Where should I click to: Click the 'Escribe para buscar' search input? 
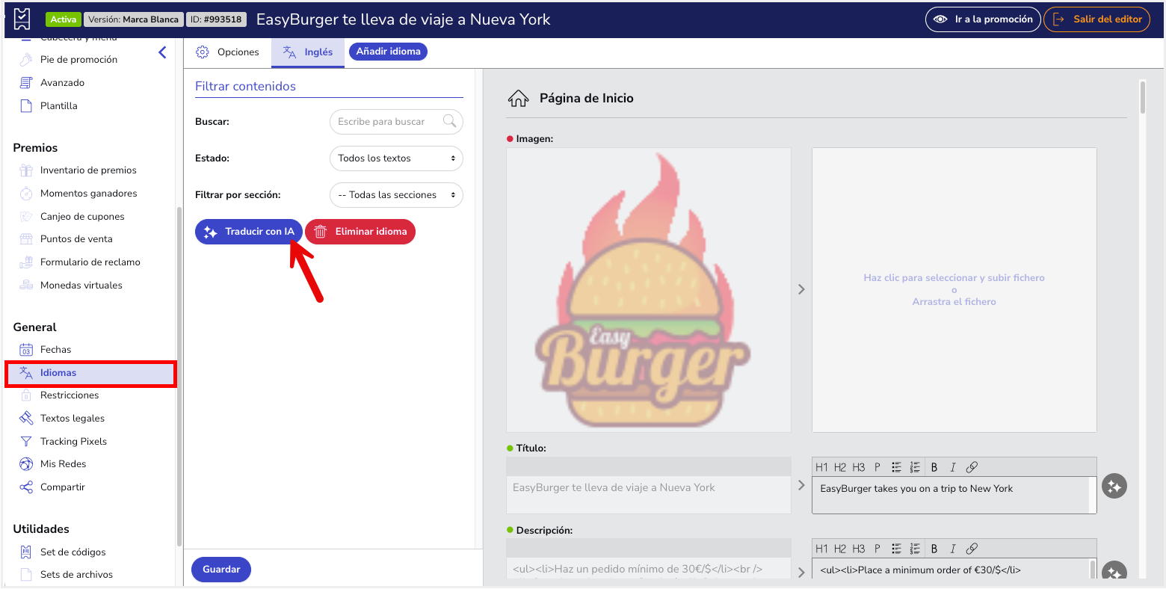point(385,122)
